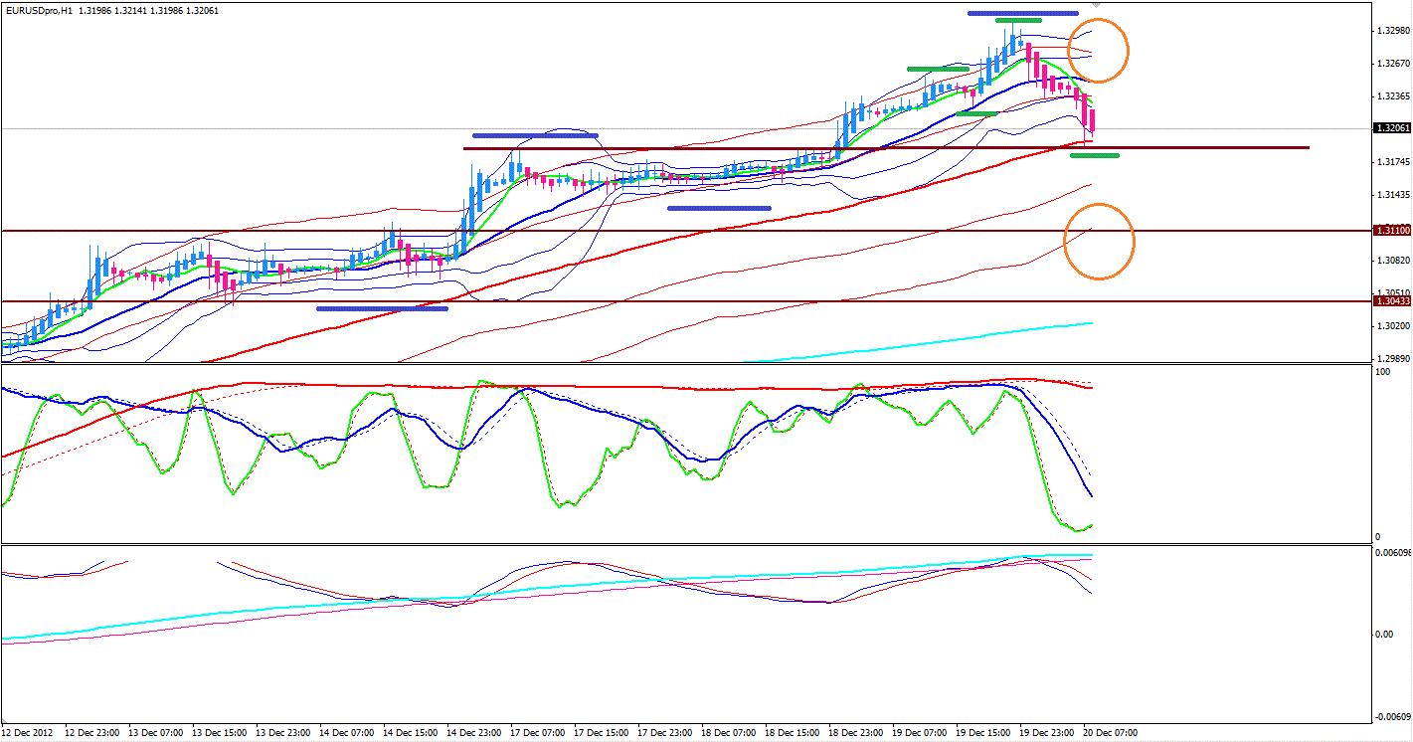Click the 20 Dec 07:00 time axis label

1110,733
